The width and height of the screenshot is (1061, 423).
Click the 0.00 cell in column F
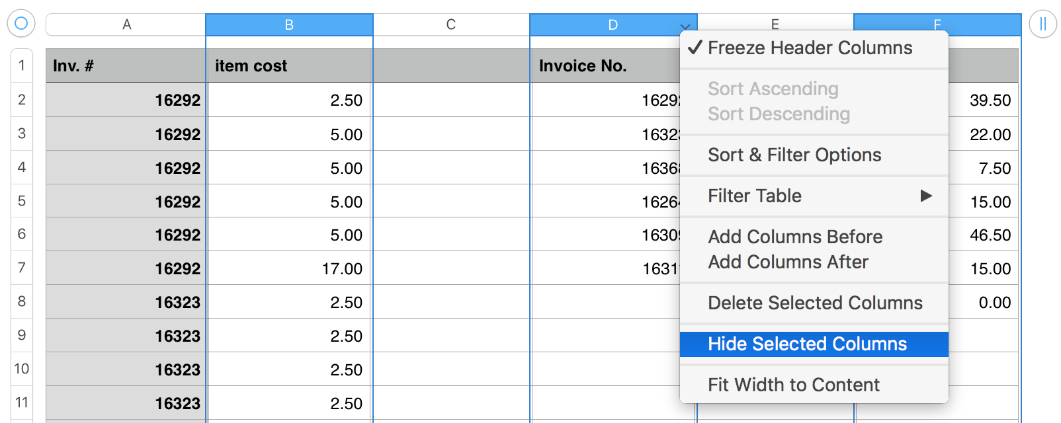click(984, 302)
